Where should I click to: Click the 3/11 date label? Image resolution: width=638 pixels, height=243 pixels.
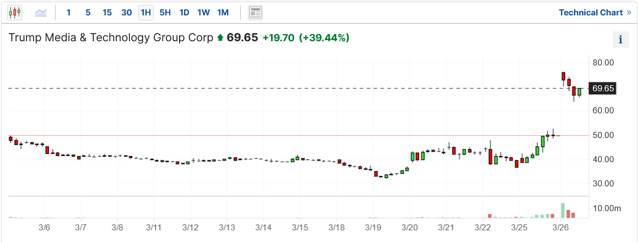click(x=154, y=227)
